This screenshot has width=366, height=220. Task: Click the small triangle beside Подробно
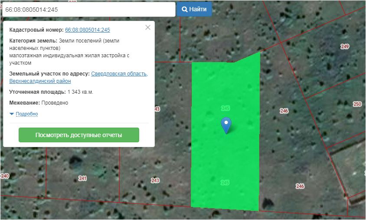pos(12,114)
